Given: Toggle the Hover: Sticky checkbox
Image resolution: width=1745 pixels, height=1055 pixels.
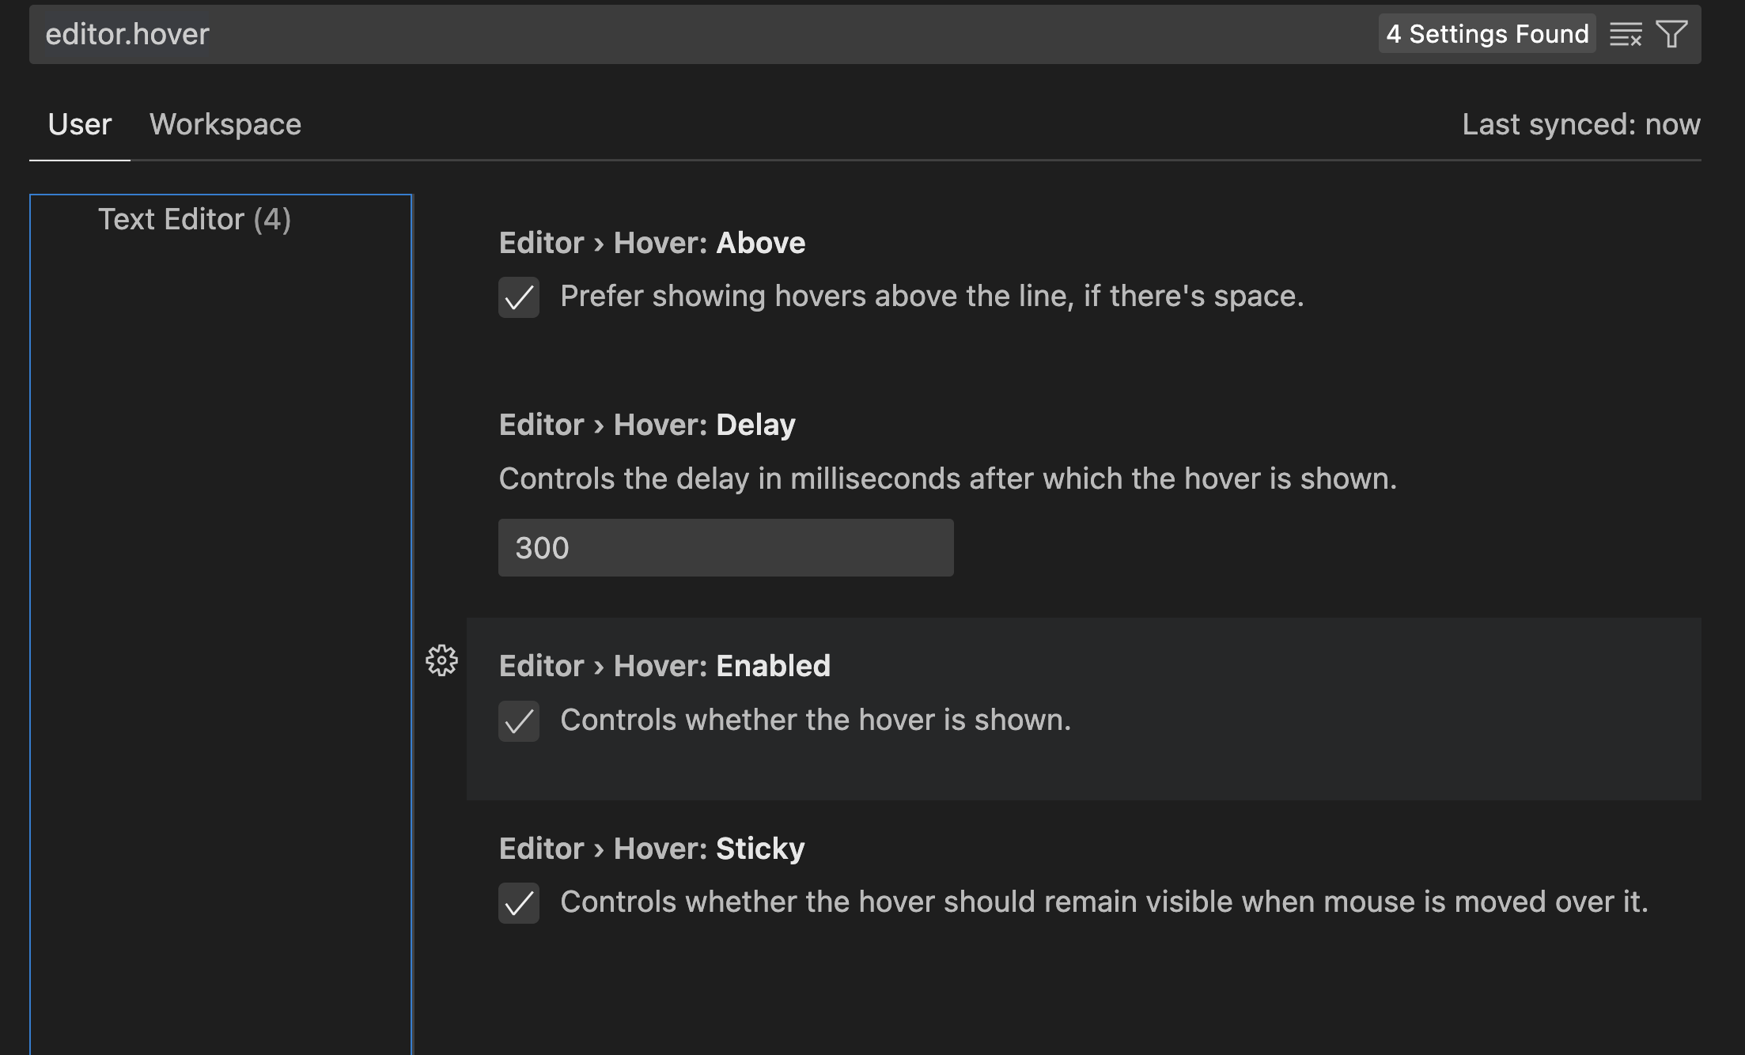Looking at the screenshot, I should [519, 903].
